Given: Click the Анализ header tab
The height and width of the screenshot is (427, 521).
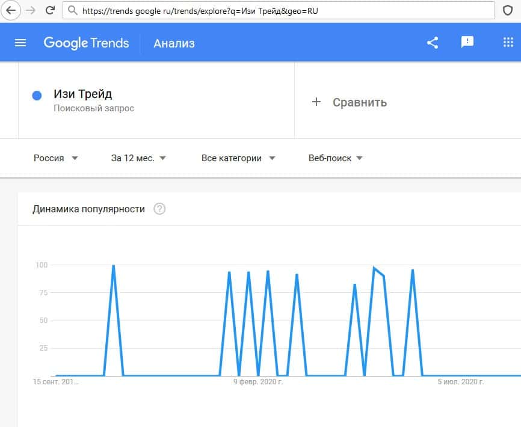Looking at the screenshot, I should (x=174, y=43).
